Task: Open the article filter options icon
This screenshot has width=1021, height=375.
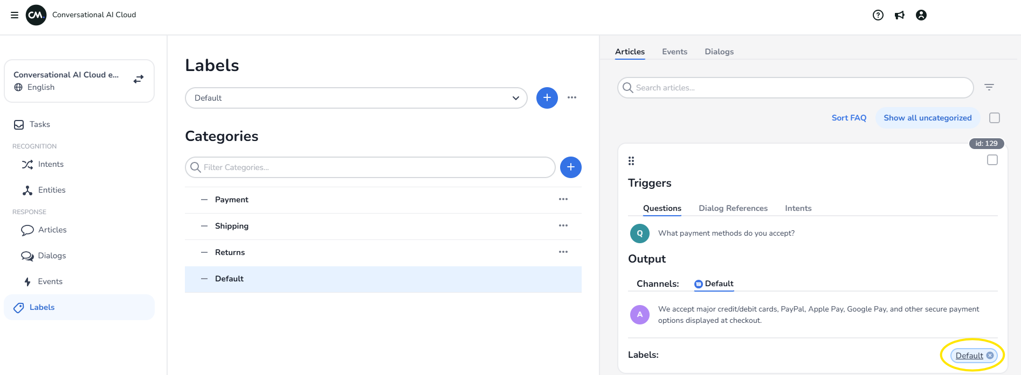Action: [989, 87]
